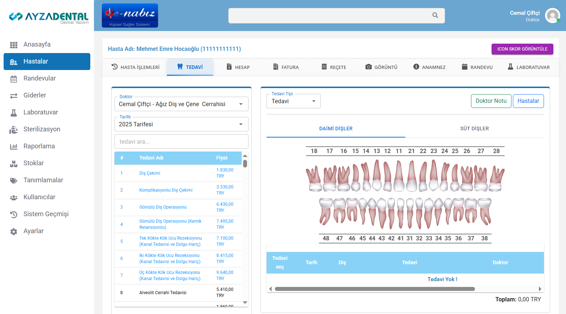Click the tedavi ara search field
The image size is (566, 314).
(181, 141)
